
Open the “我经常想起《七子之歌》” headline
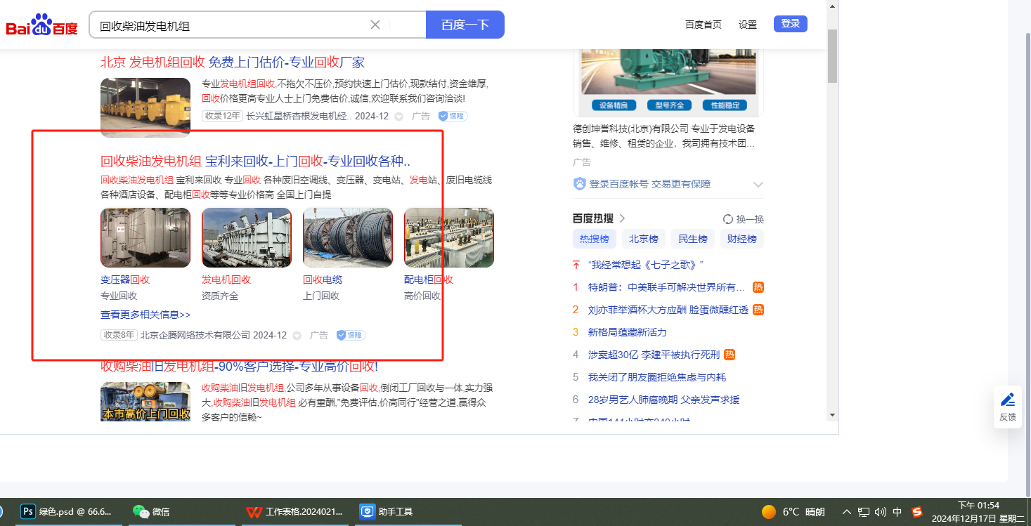click(x=646, y=265)
